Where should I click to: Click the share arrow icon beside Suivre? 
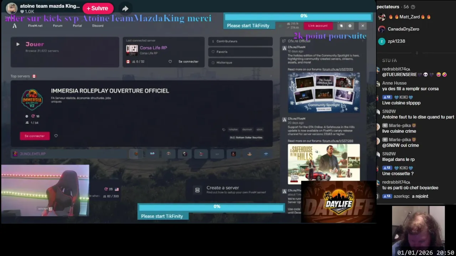(x=125, y=9)
